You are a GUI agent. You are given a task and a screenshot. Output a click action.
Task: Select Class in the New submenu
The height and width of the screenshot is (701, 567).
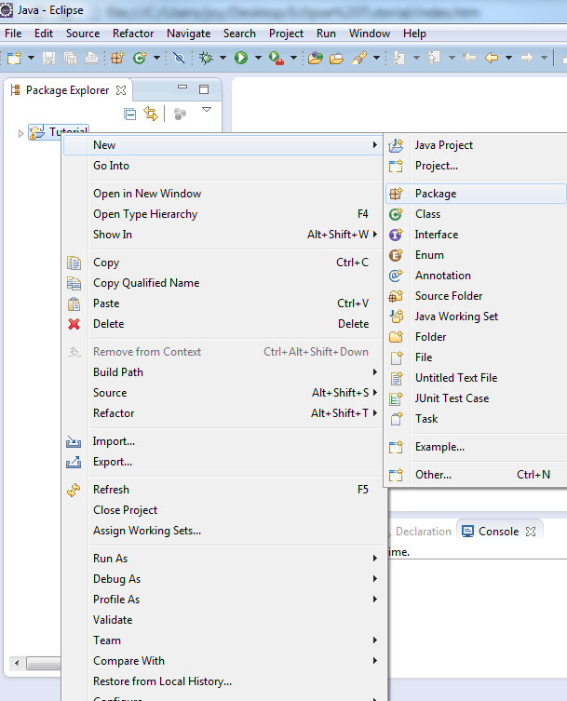point(476,214)
